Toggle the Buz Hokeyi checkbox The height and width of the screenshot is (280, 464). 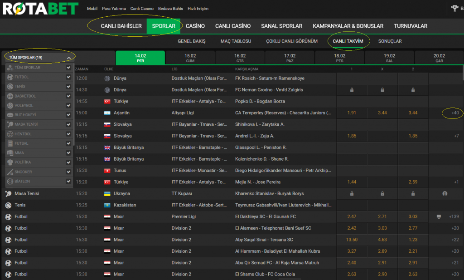[x=68, y=115]
